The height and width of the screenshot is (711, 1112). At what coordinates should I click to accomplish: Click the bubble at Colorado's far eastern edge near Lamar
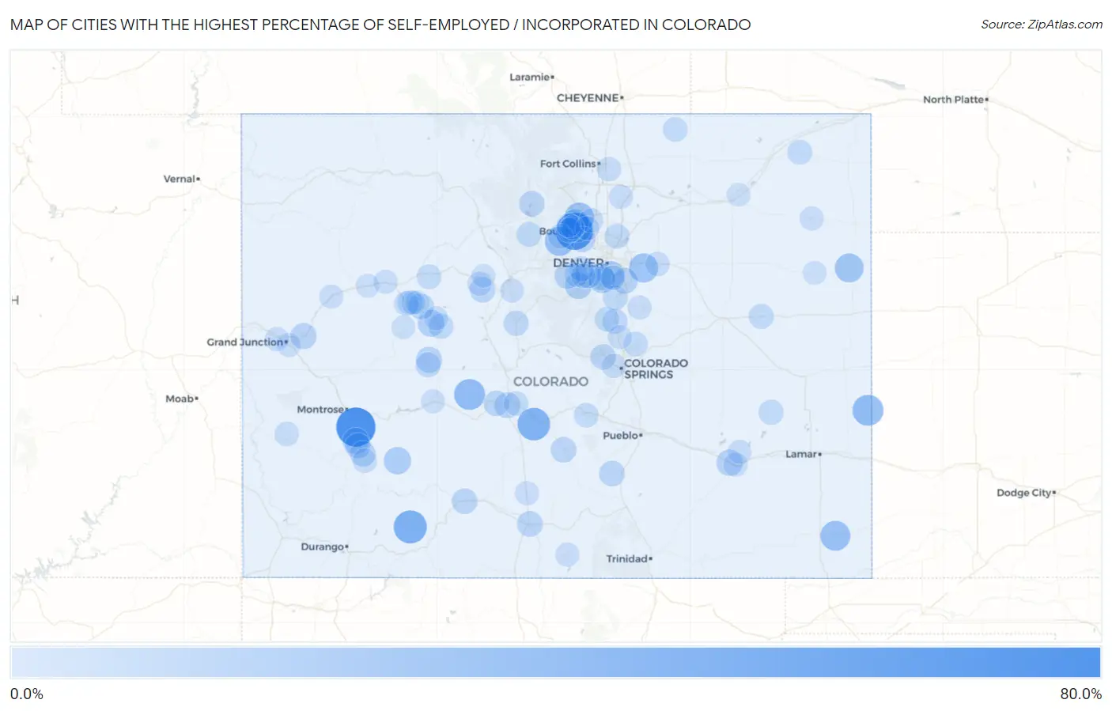(x=868, y=410)
